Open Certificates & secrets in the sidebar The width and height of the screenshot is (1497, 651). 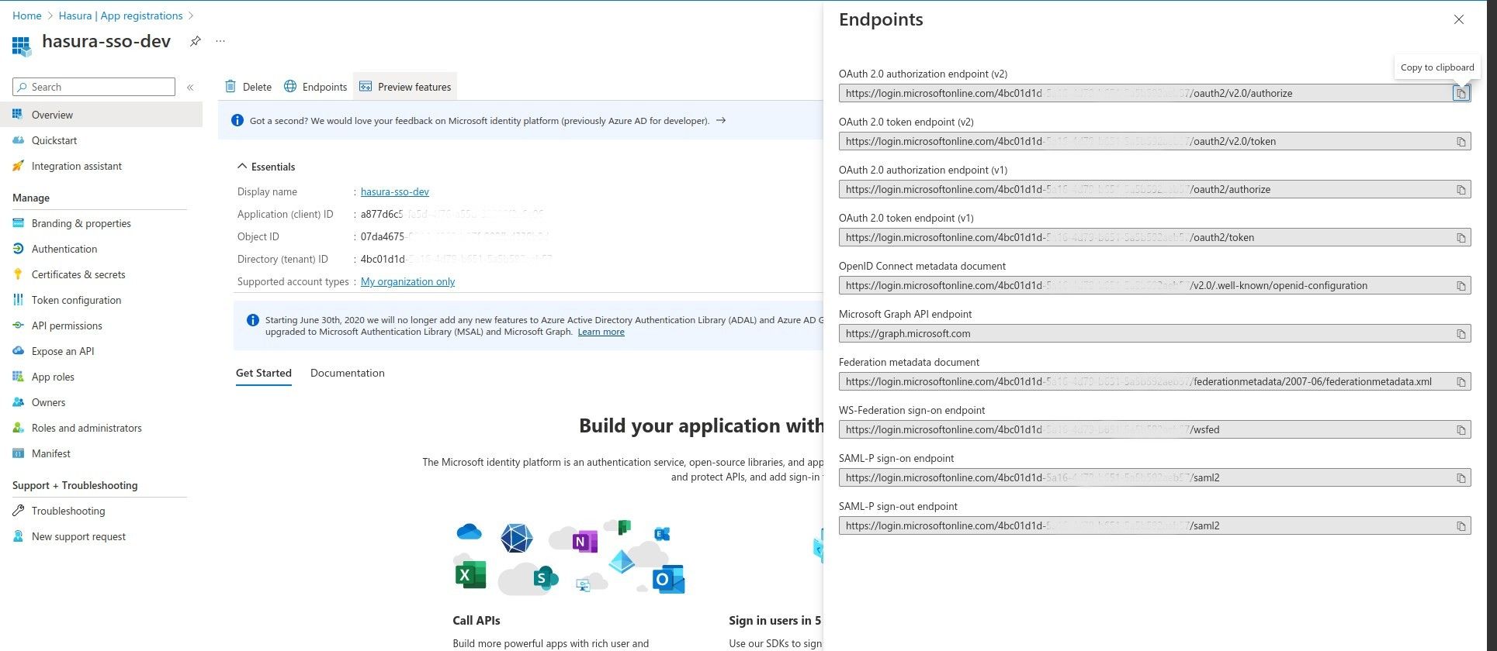(78, 274)
